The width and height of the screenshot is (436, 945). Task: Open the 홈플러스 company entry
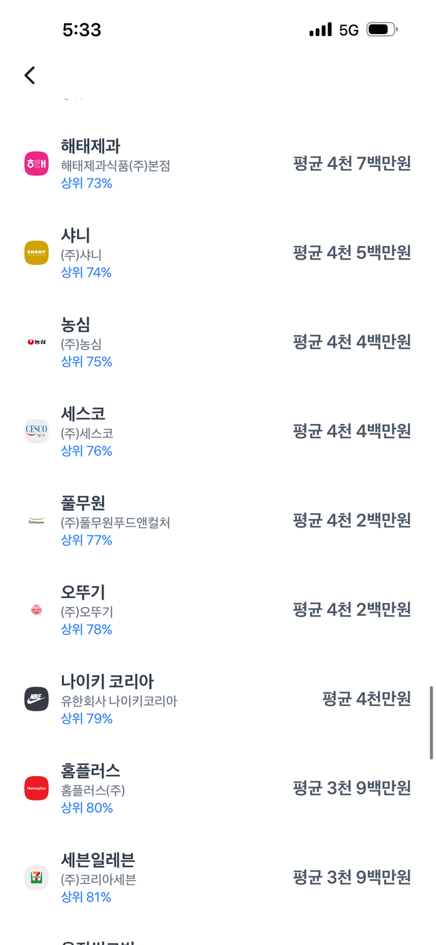218,788
